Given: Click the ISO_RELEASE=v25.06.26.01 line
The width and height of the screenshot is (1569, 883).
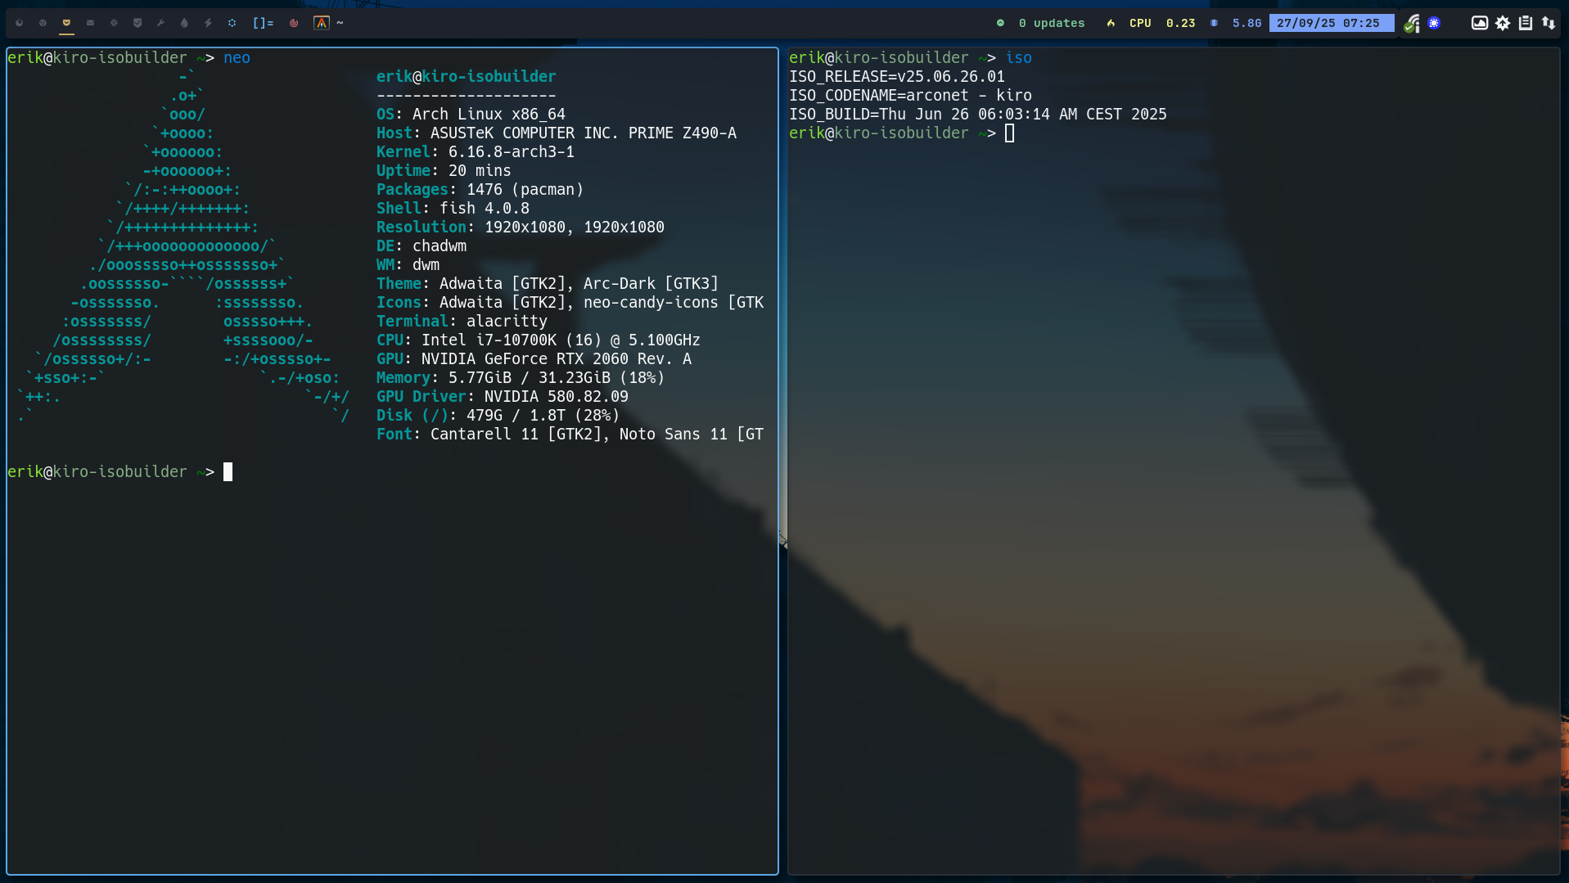Looking at the screenshot, I should [897, 76].
